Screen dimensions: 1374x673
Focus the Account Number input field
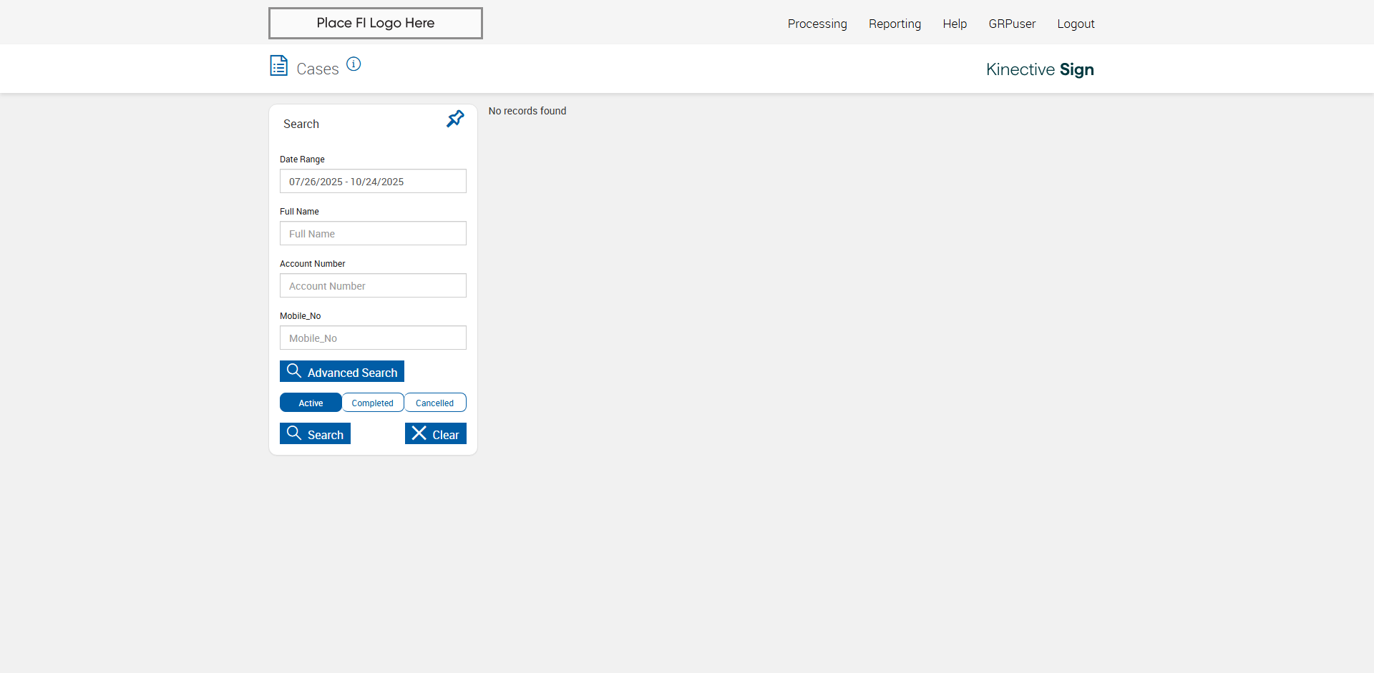[x=373, y=285]
